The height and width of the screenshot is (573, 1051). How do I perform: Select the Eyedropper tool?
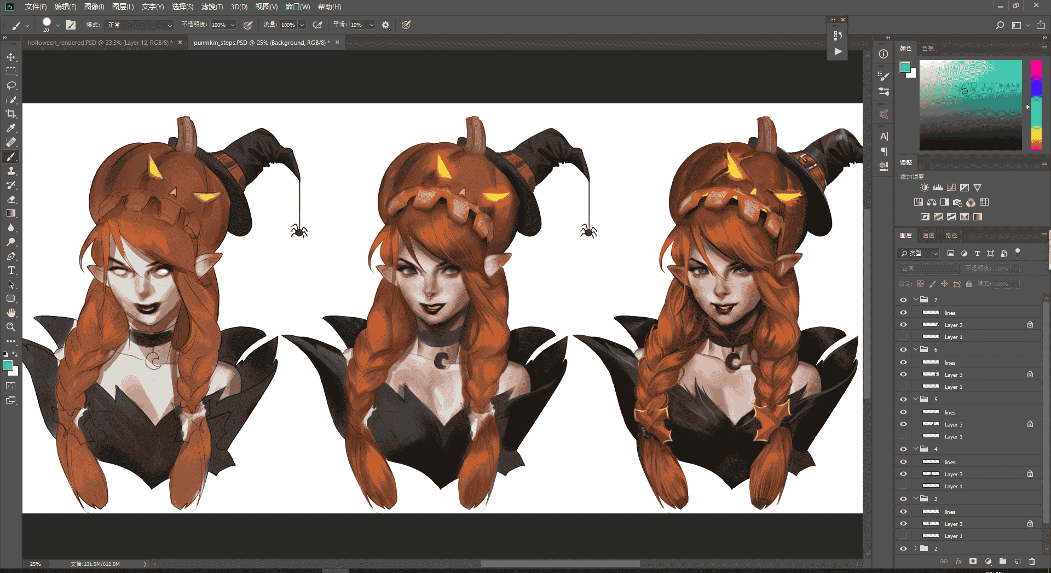point(11,128)
